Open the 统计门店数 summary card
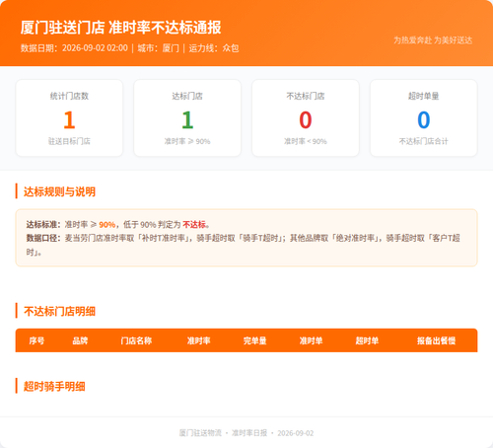The height and width of the screenshot is (448, 493). (x=69, y=117)
